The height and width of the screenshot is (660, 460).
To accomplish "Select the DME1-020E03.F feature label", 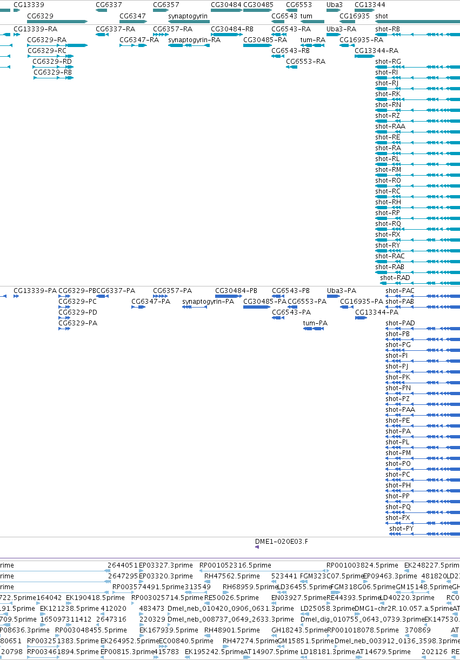I will 282,541.
